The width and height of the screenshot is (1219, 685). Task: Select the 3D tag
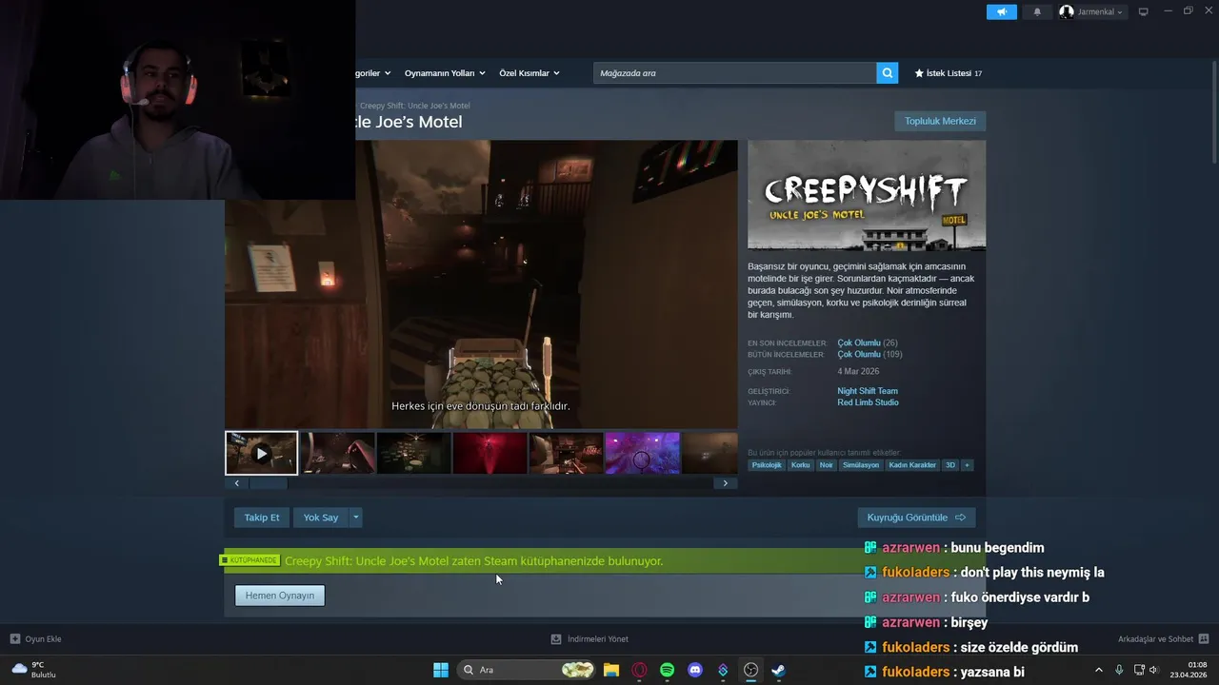pyautogui.click(x=949, y=465)
